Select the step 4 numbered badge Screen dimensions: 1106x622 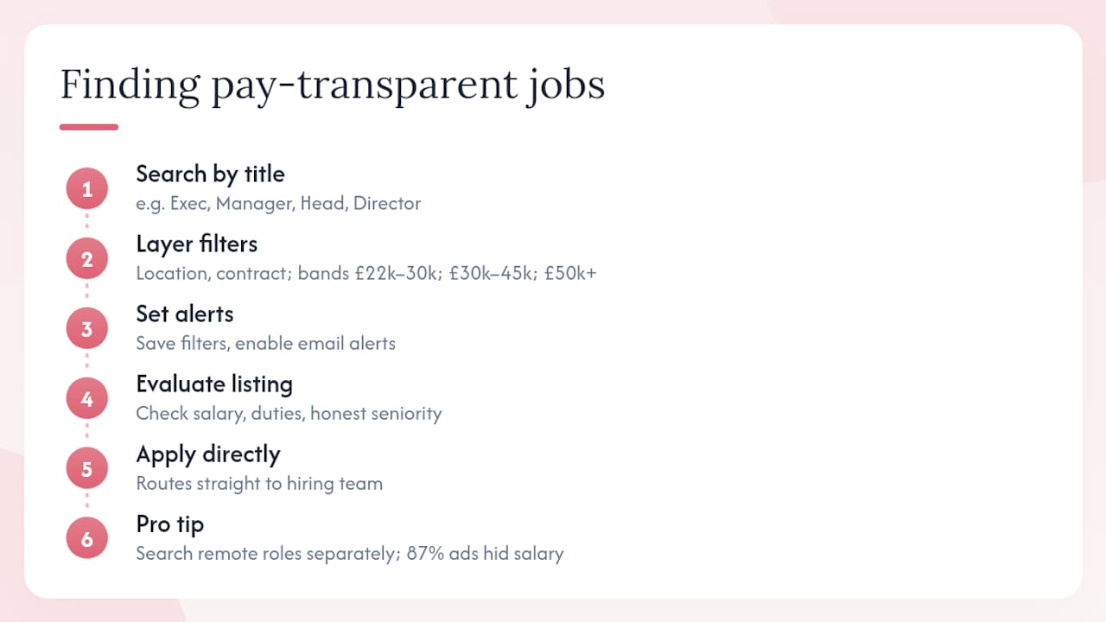[x=86, y=399]
